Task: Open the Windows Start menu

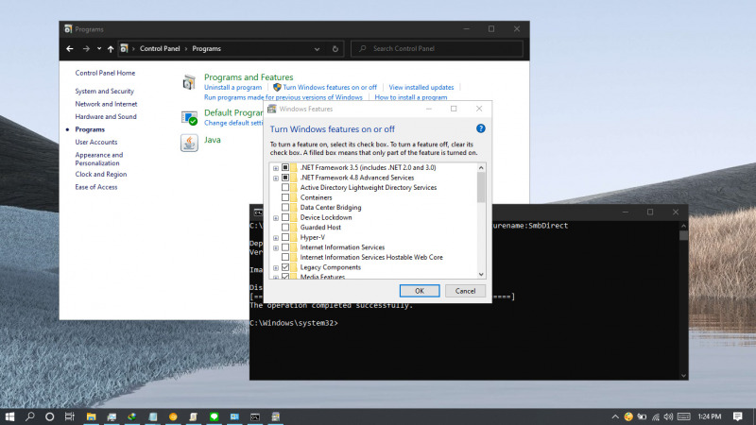Action: click(x=9, y=416)
